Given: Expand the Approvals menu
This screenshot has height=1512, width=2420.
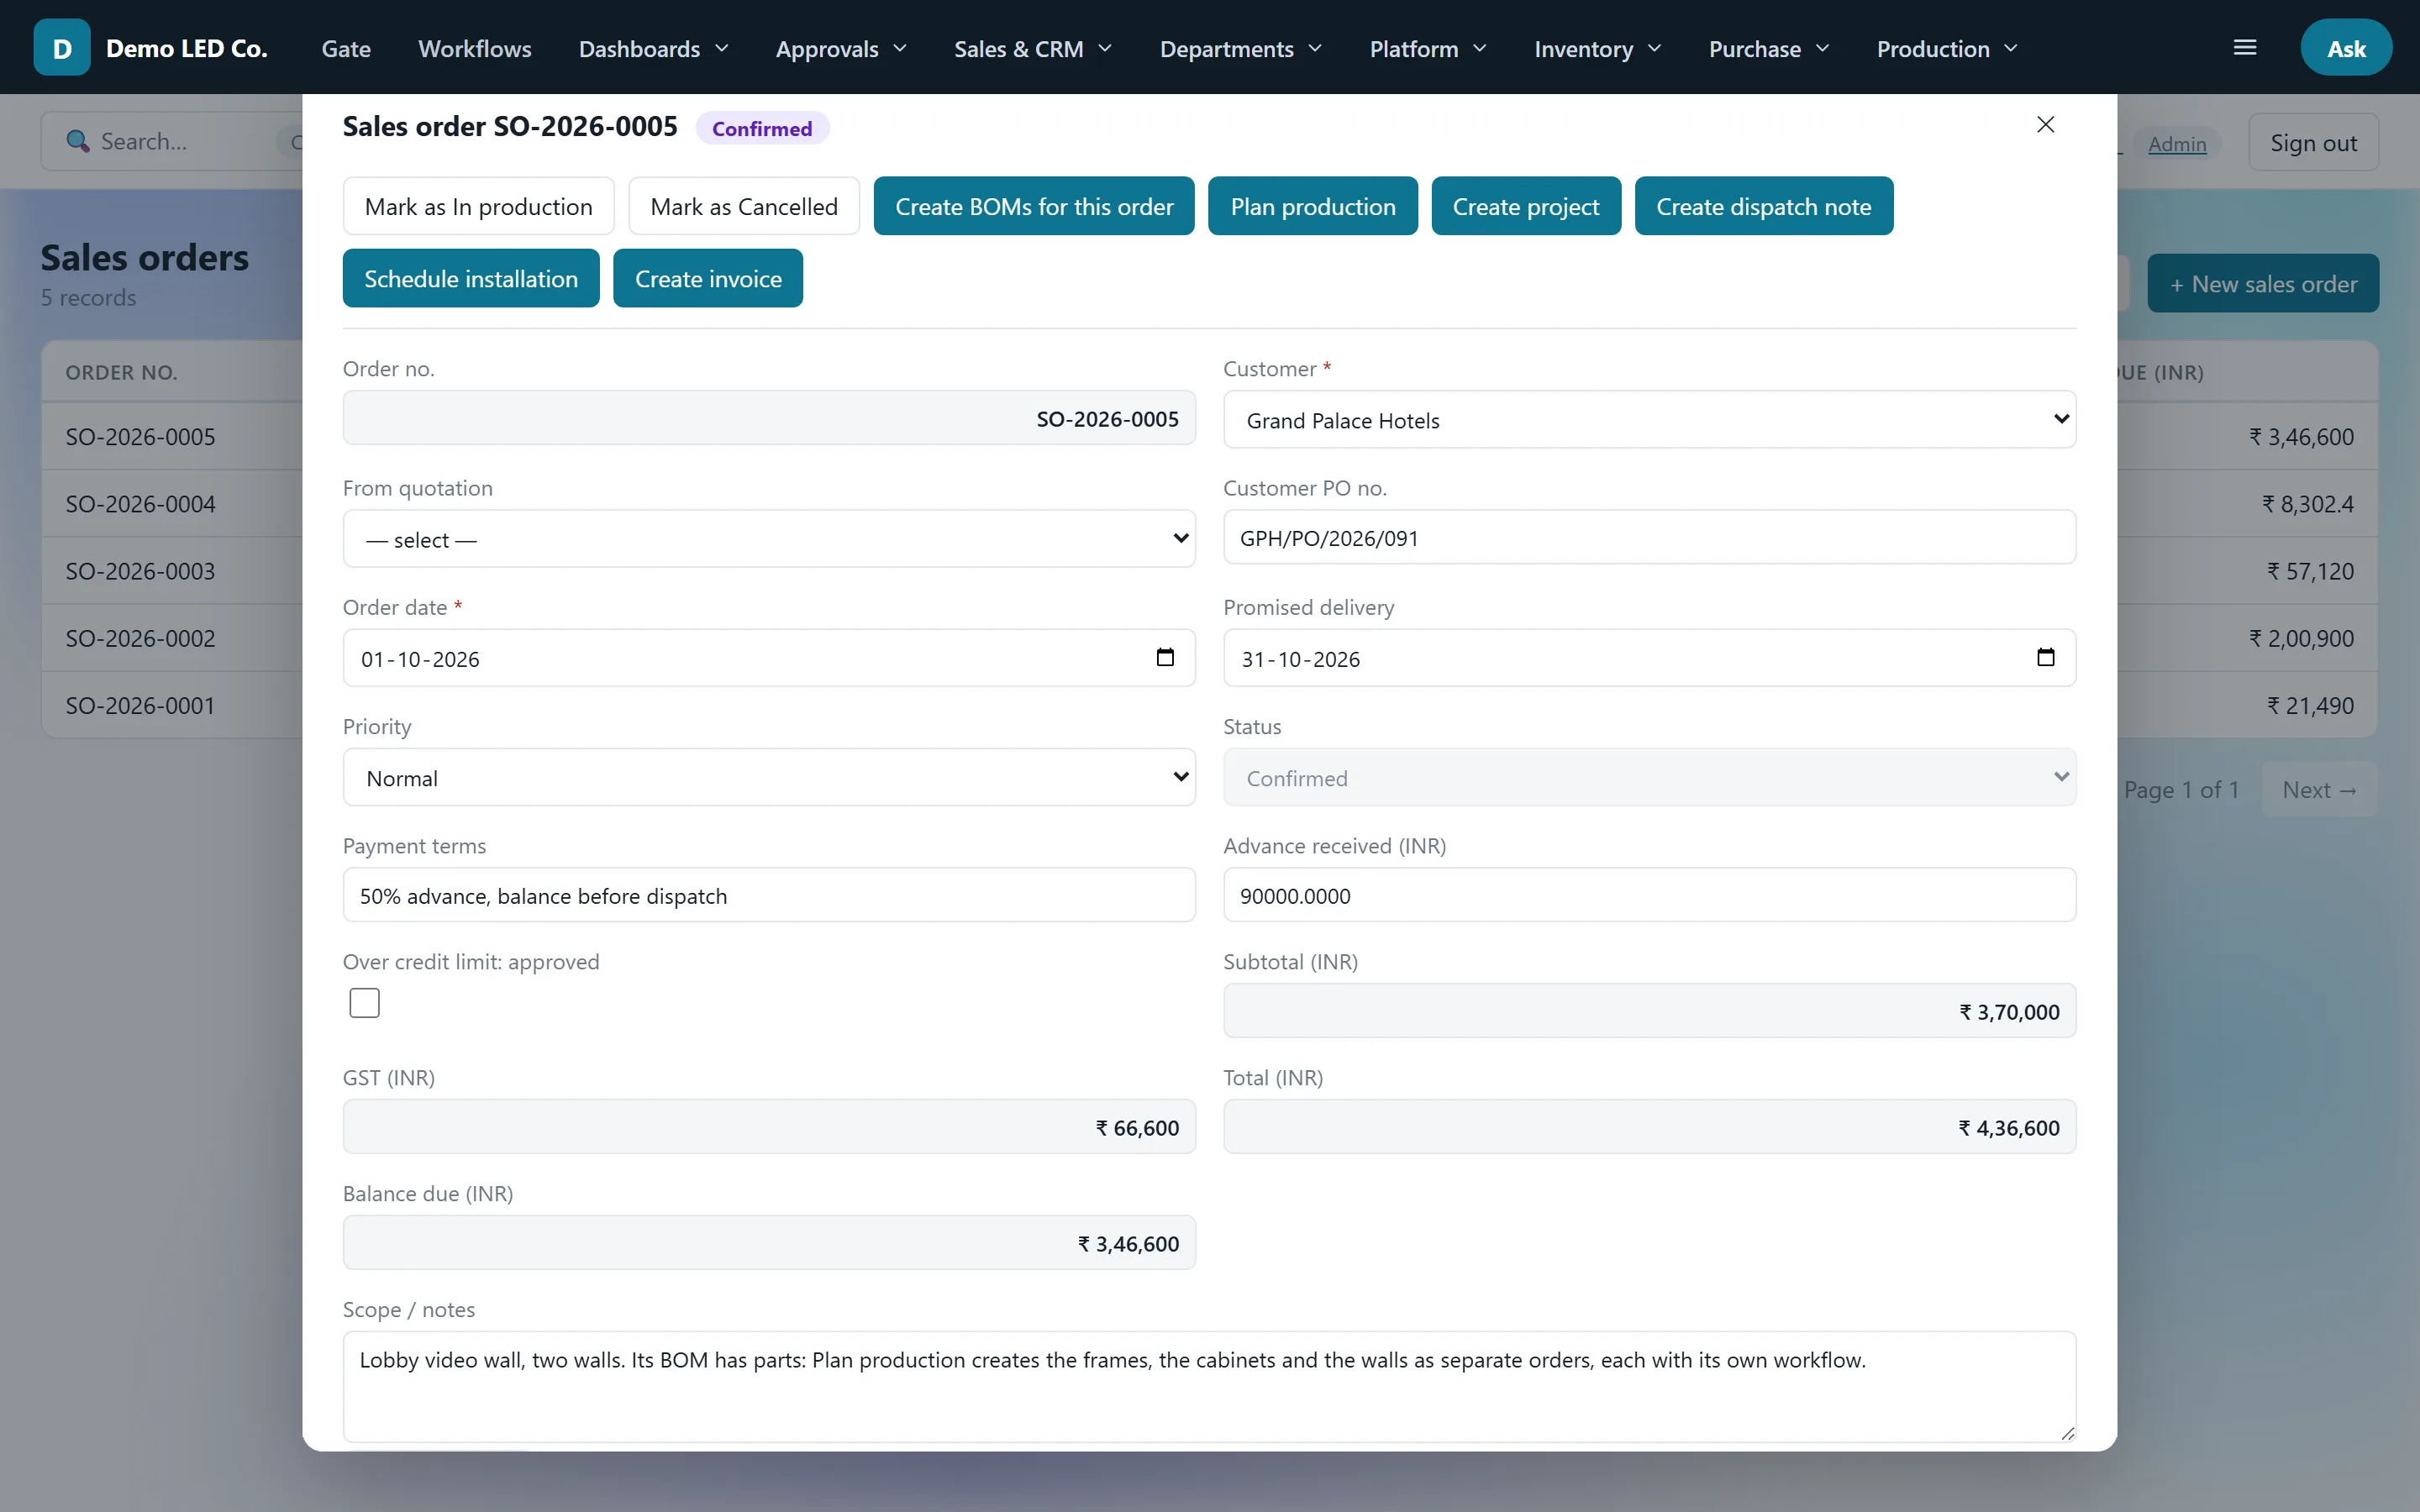Looking at the screenshot, I should 841,48.
